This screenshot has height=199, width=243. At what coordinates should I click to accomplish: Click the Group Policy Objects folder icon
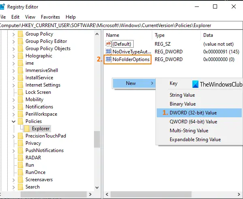point(21,49)
